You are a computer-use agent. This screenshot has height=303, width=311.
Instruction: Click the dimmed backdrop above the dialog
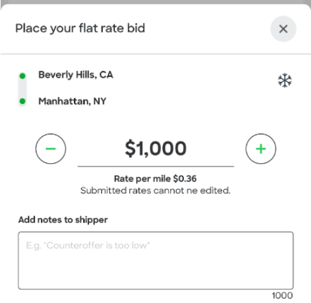tap(155, 2)
